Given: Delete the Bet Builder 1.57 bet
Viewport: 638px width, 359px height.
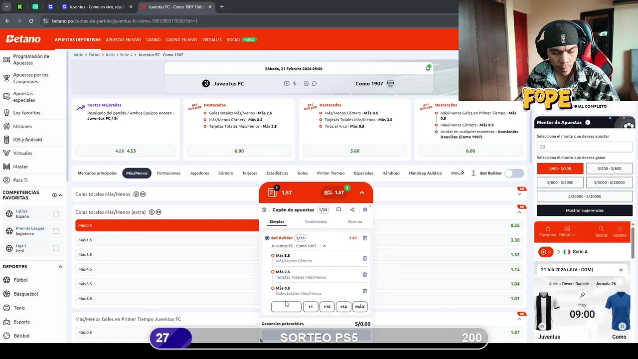Looking at the screenshot, I should coord(365,238).
